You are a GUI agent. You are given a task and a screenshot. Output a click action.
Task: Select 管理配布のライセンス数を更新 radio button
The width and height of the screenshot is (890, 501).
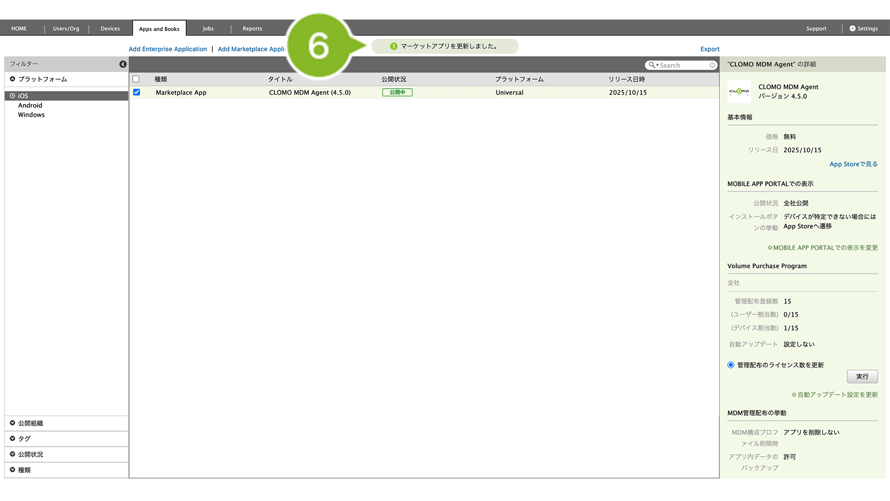click(x=731, y=365)
